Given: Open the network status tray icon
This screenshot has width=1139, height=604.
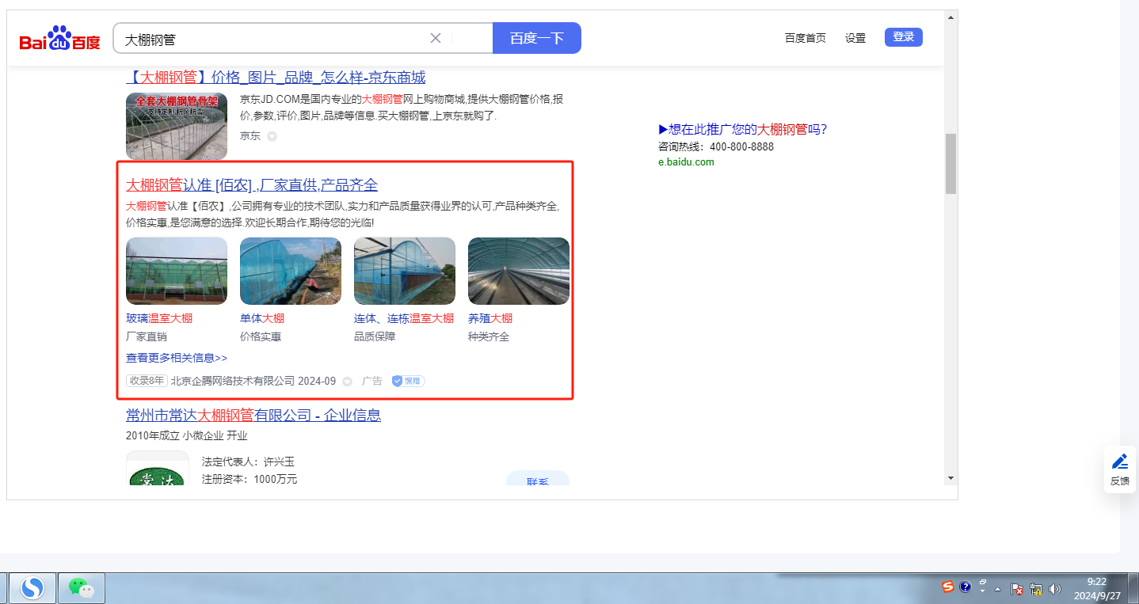Looking at the screenshot, I should tap(1036, 589).
